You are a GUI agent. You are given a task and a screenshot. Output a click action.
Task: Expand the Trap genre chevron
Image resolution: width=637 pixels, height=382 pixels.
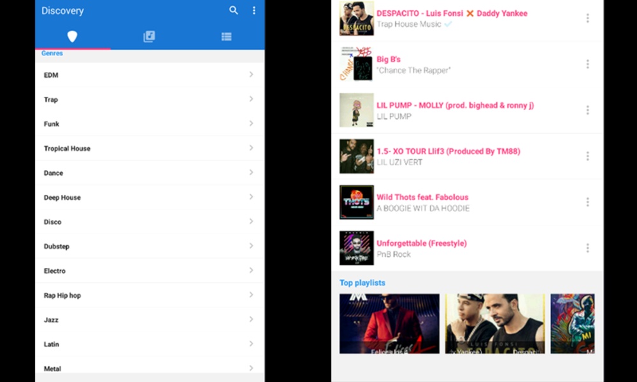click(251, 99)
